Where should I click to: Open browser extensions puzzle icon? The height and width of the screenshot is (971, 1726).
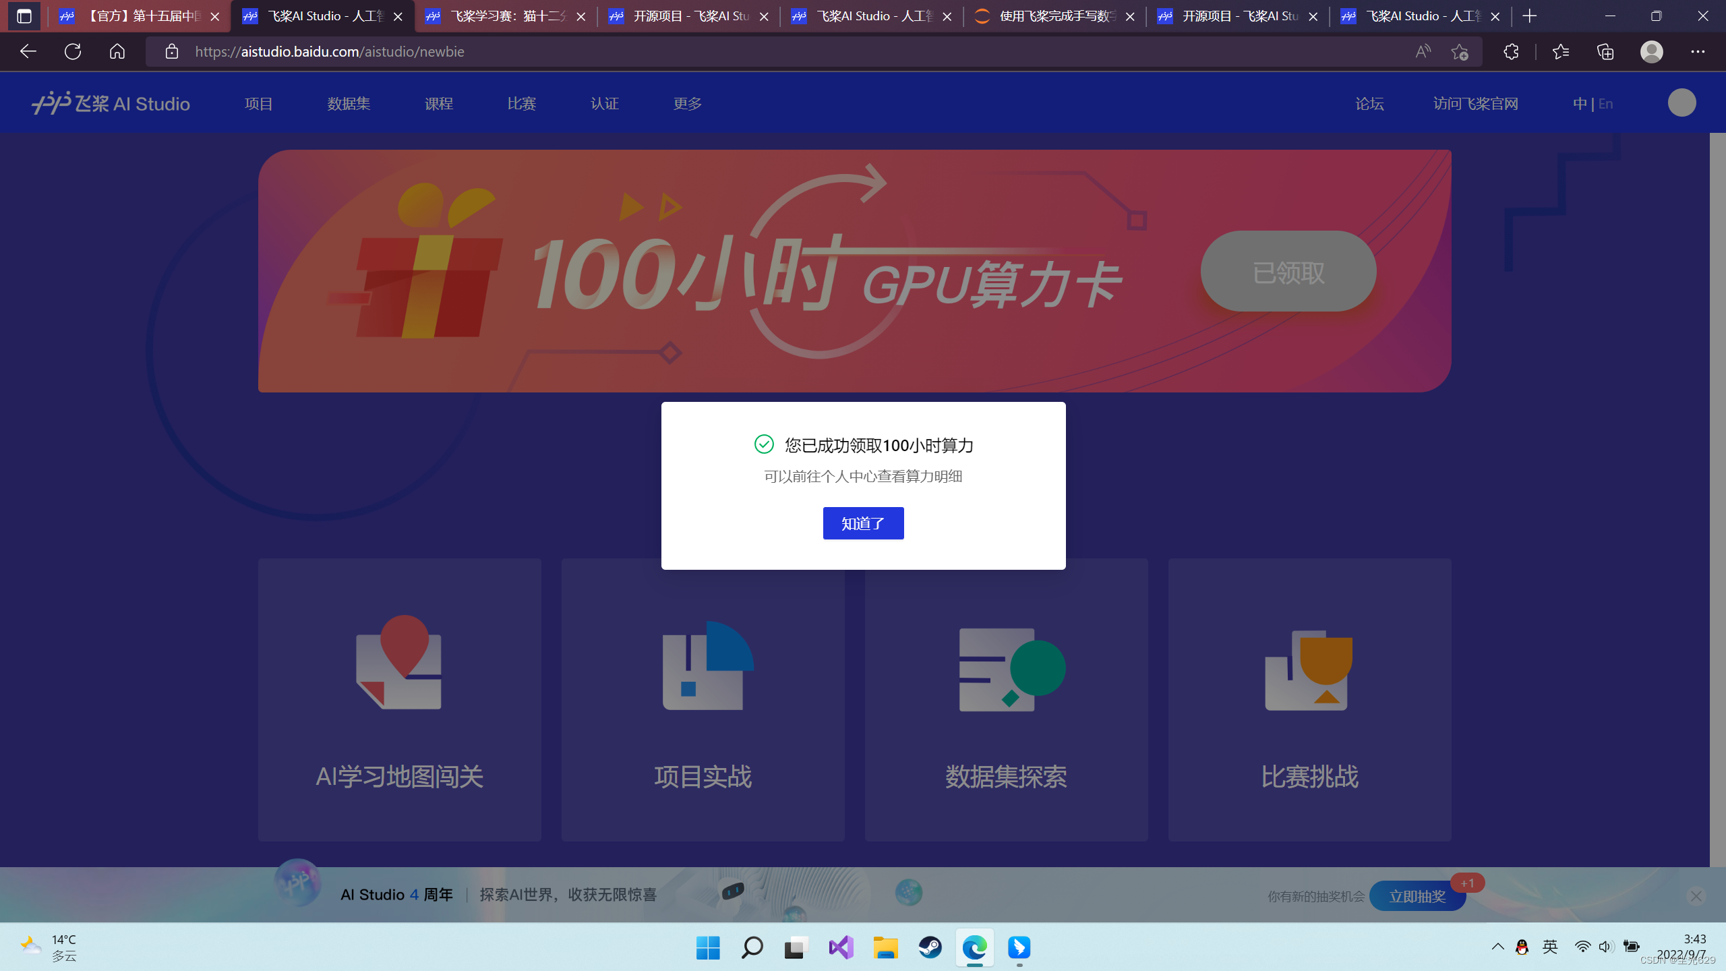pos(1511,51)
